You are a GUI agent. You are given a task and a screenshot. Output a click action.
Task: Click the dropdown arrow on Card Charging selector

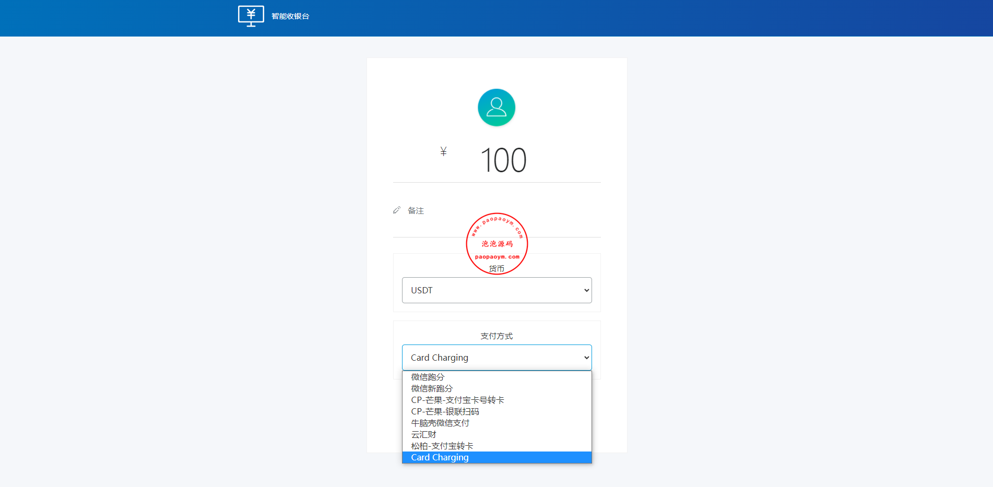[585, 358]
